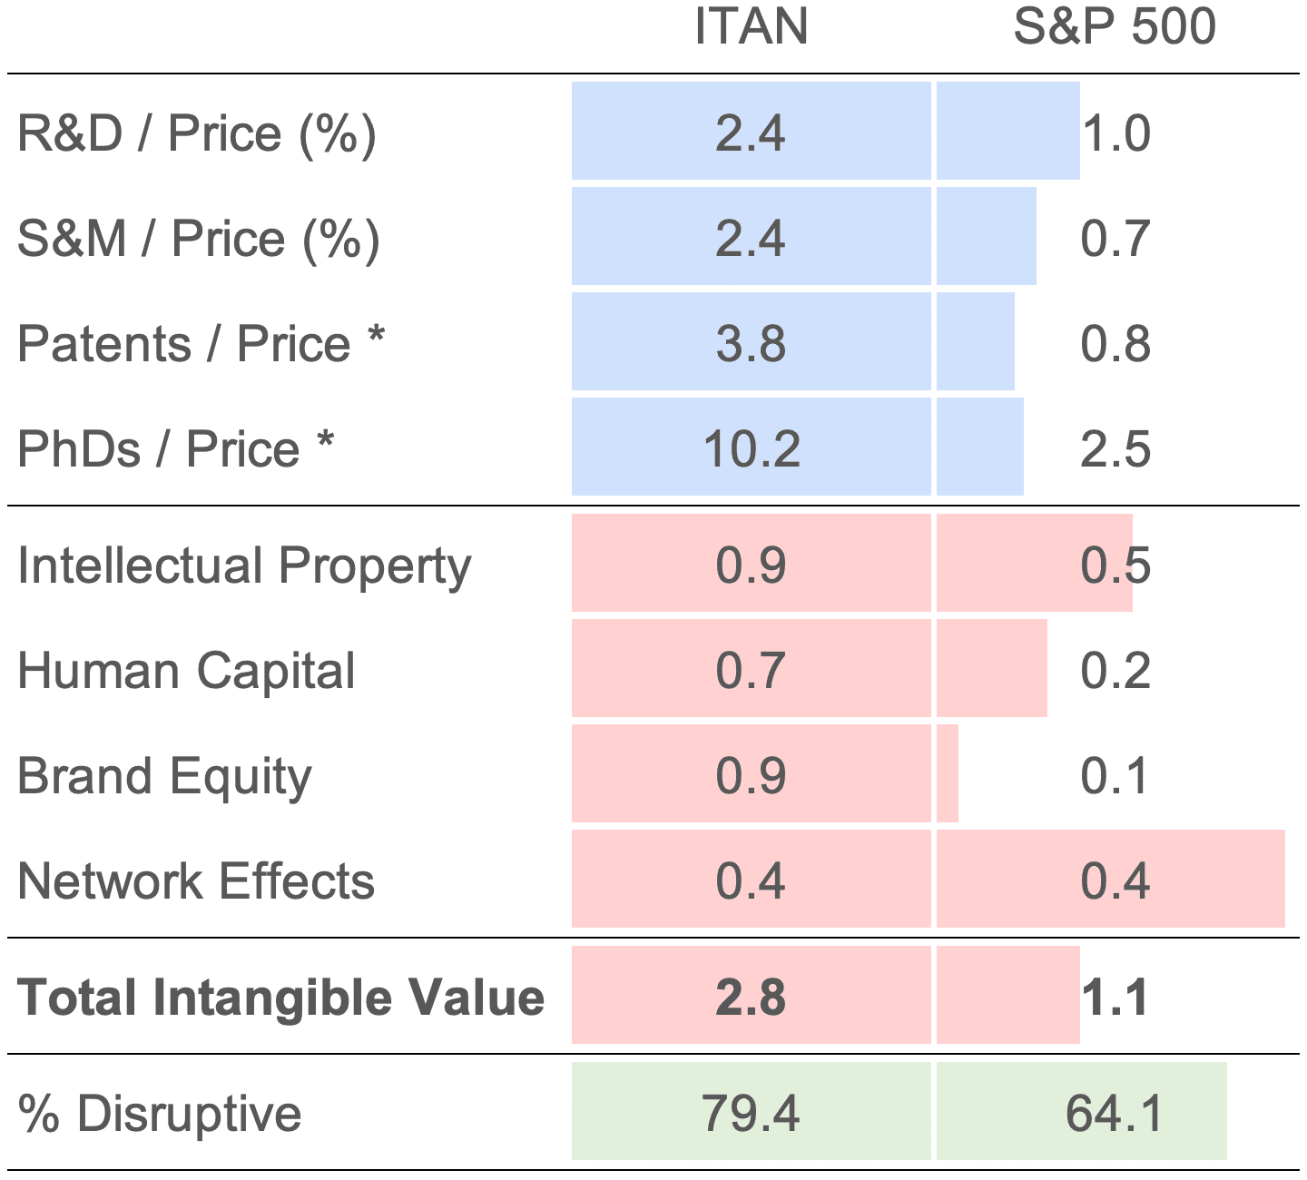1307x1180 pixels.
Task: Click S&P 500's bold 1.1 total value
Action: [1115, 997]
